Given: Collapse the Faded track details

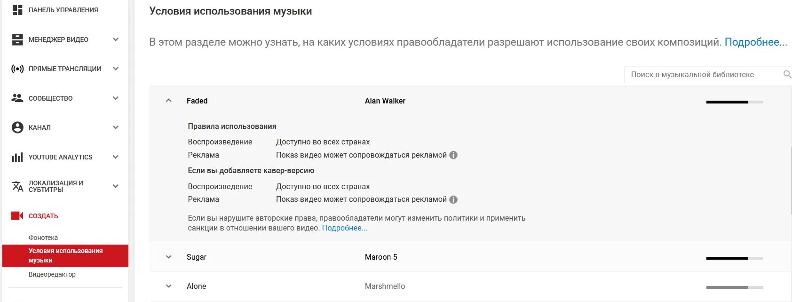Looking at the screenshot, I should click(169, 101).
